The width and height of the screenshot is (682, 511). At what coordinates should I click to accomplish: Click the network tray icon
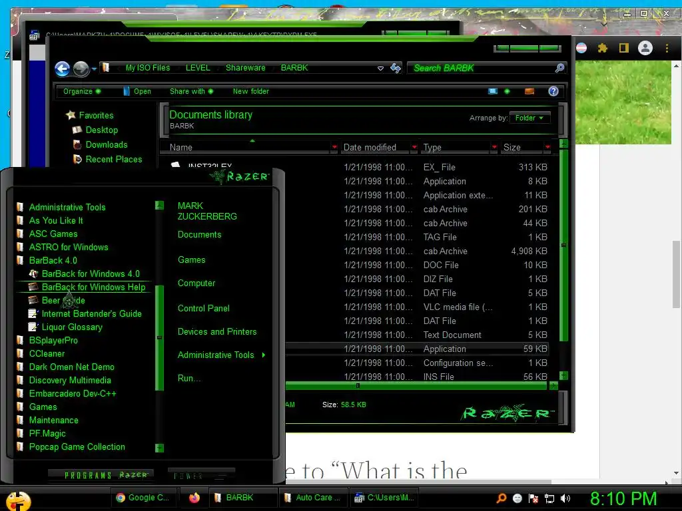(549, 498)
